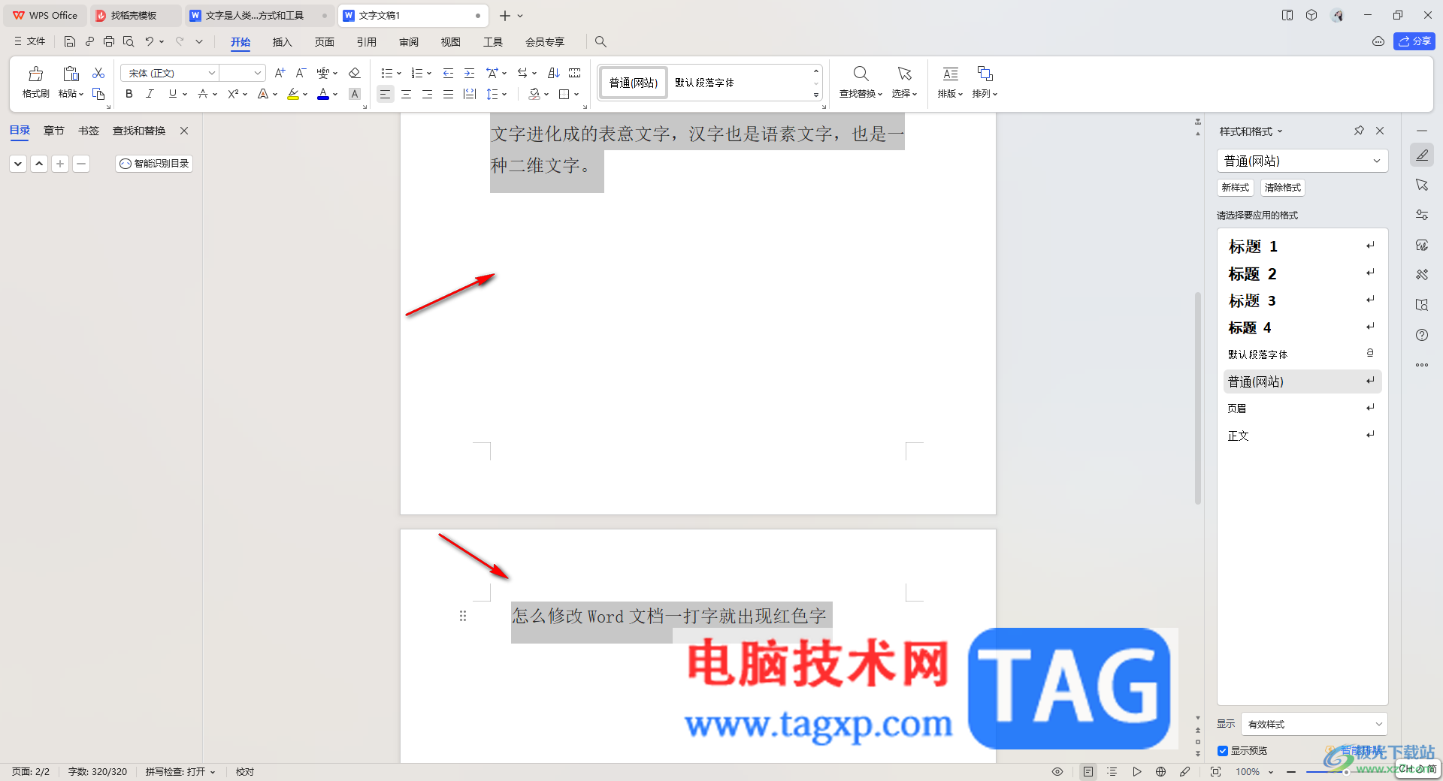Expand the zoom percentage 100% dropdown

[x=1271, y=771]
